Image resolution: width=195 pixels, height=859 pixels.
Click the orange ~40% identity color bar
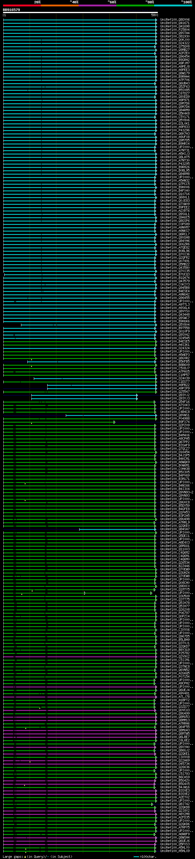(60, 5)
